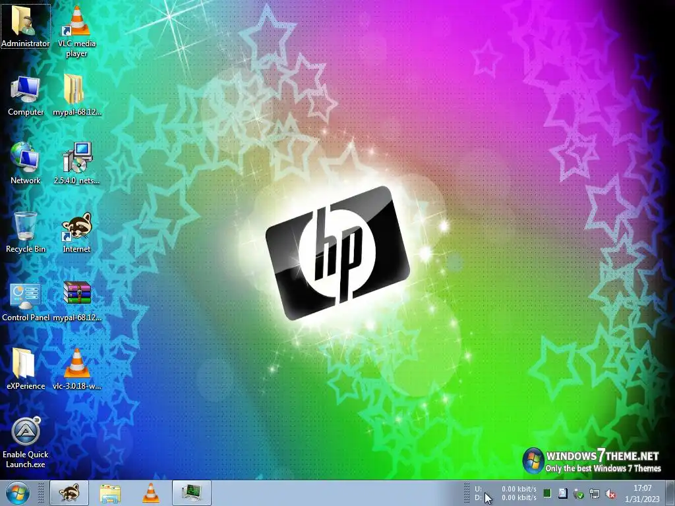
Task: Open the Windows Start menu
Action: pos(18,493)
